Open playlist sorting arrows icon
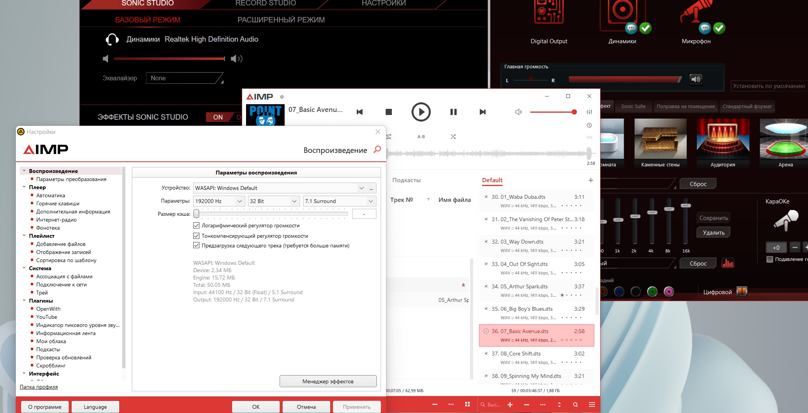The width and height of the screenshot is (808, 413). tap(559, 405)
